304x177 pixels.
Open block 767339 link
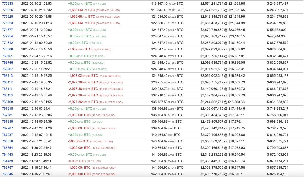(7, 122)
